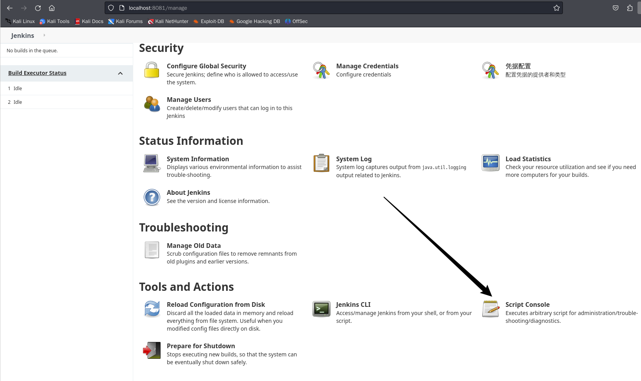Open the Script Console link
This screenshot has height=381, width=641.
(527, 304)
